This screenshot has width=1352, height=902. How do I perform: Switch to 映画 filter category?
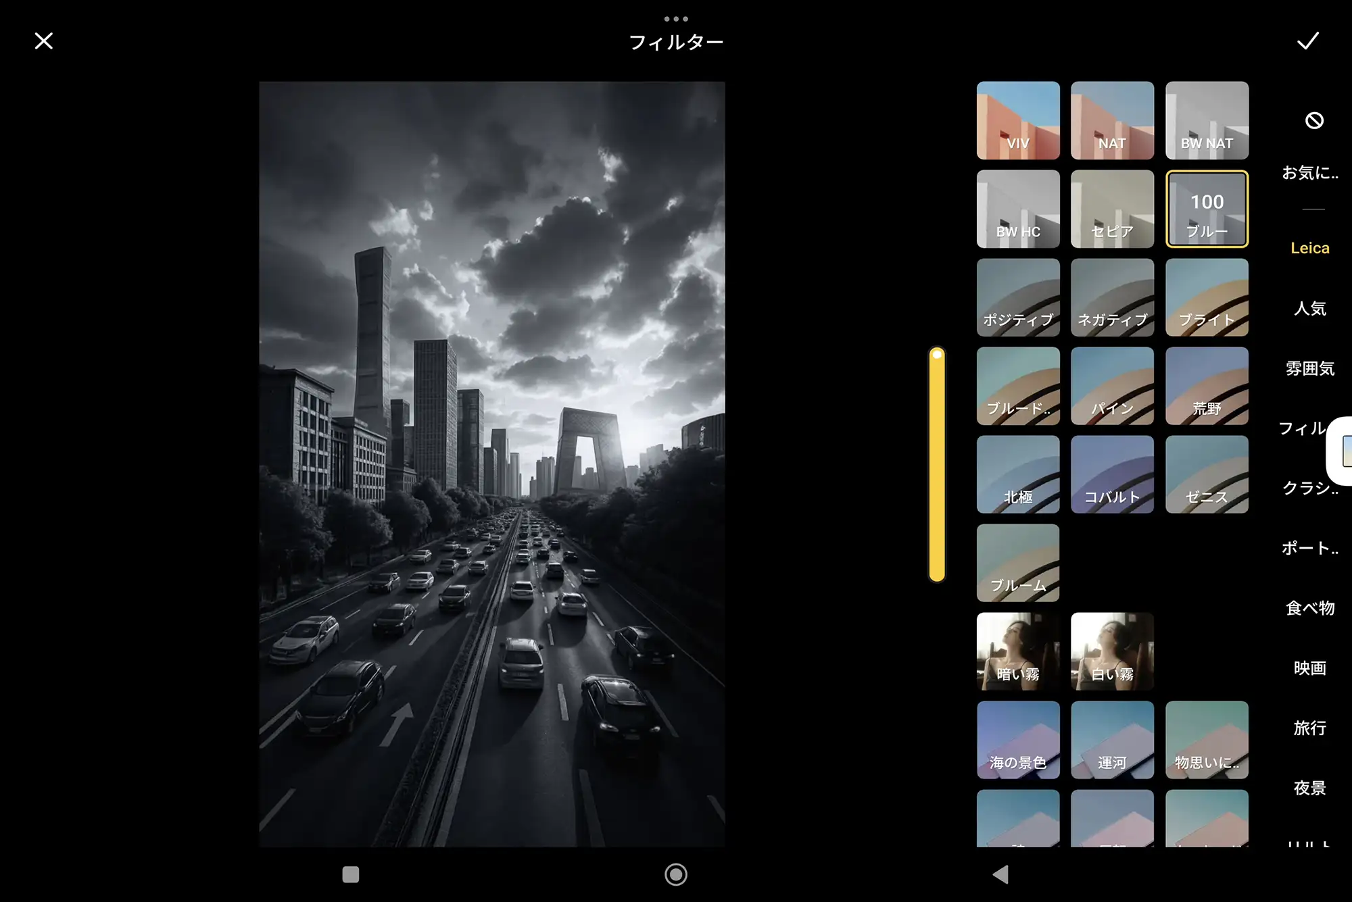(1309, 668)
